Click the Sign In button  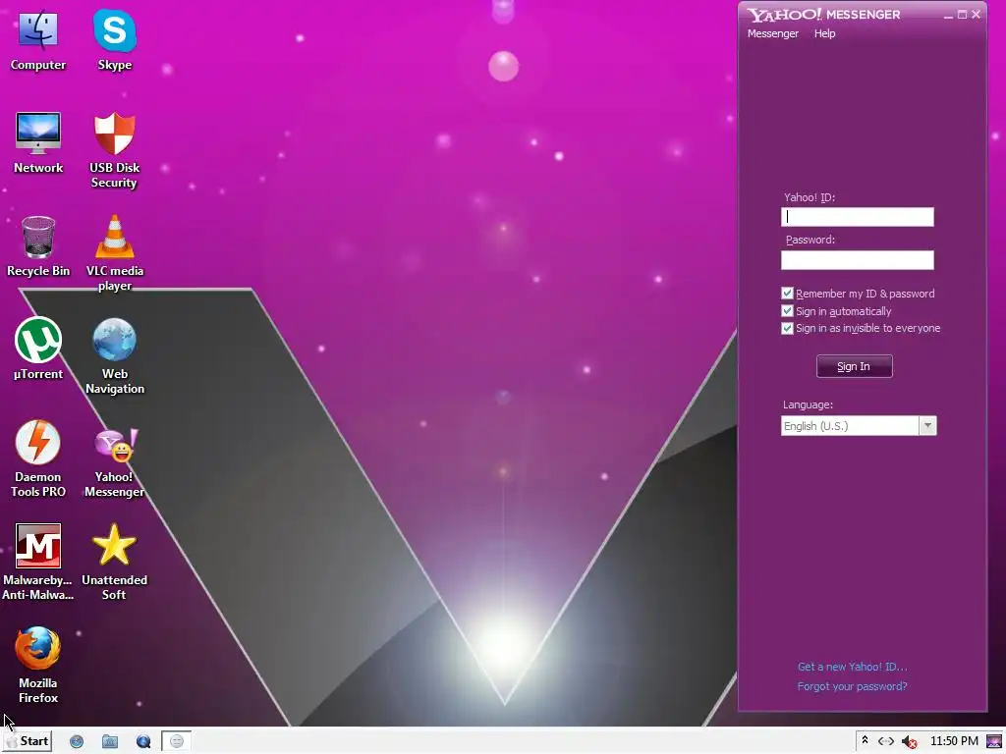pyautogui.click(x=854, y=366)
